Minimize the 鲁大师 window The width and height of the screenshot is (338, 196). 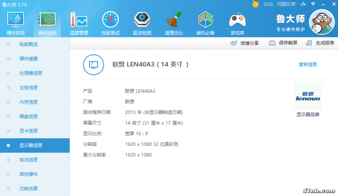(323, 4)
